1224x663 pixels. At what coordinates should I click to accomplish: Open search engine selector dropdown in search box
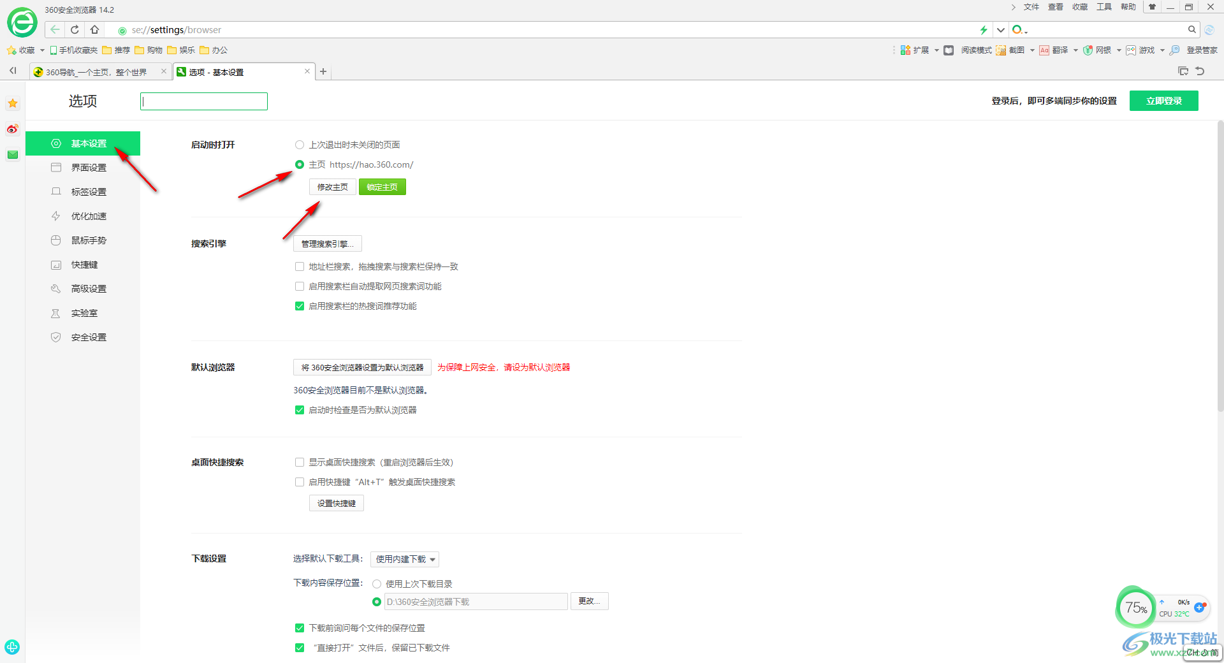pos(1019,29)
